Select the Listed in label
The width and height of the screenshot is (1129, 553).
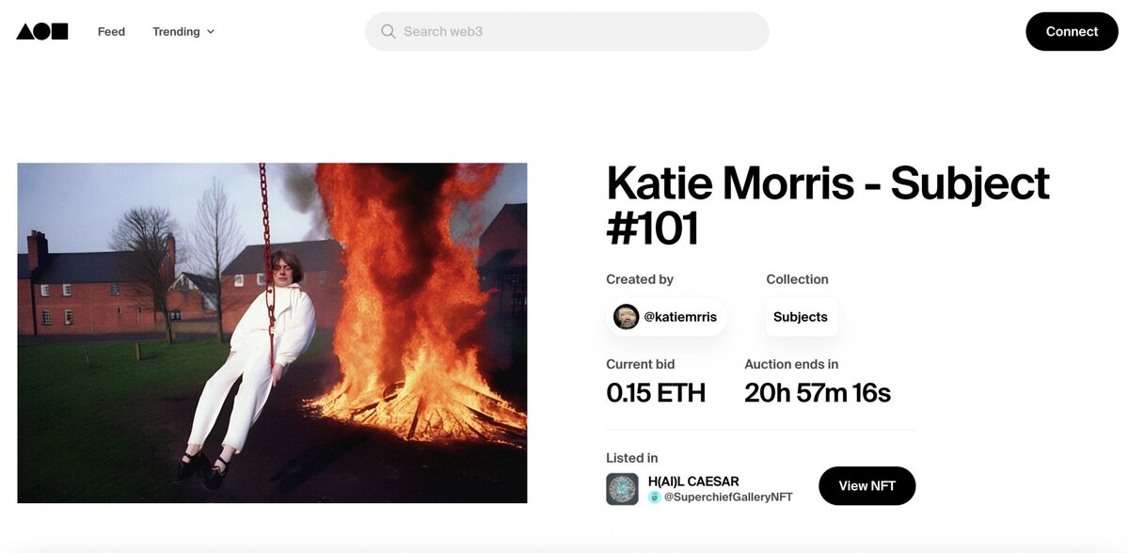click(632, 458)
